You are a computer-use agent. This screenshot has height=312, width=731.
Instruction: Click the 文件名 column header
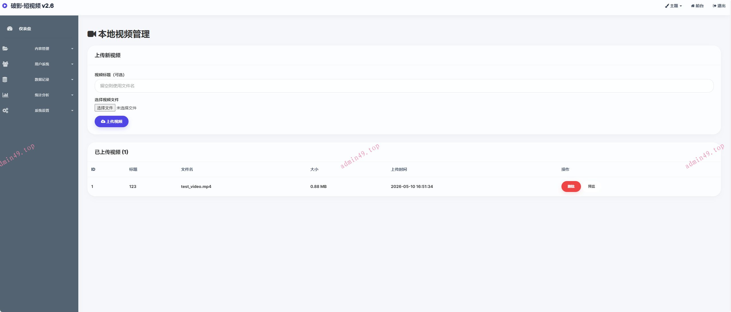tap(187, 169)
